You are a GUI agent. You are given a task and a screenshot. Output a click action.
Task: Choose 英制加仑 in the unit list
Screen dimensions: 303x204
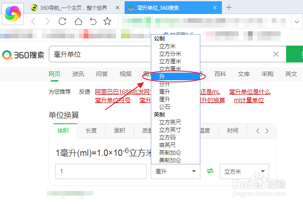175,152
